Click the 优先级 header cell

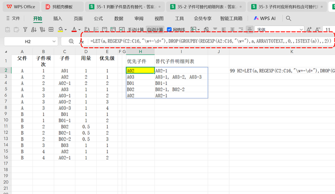107,61
